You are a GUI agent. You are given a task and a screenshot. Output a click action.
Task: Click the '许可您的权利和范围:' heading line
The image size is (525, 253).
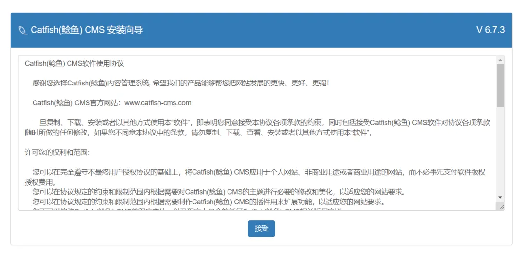57,152
